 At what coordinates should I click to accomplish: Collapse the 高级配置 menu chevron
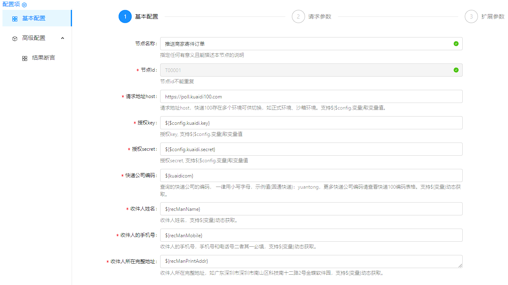click(x=63, y=38)
